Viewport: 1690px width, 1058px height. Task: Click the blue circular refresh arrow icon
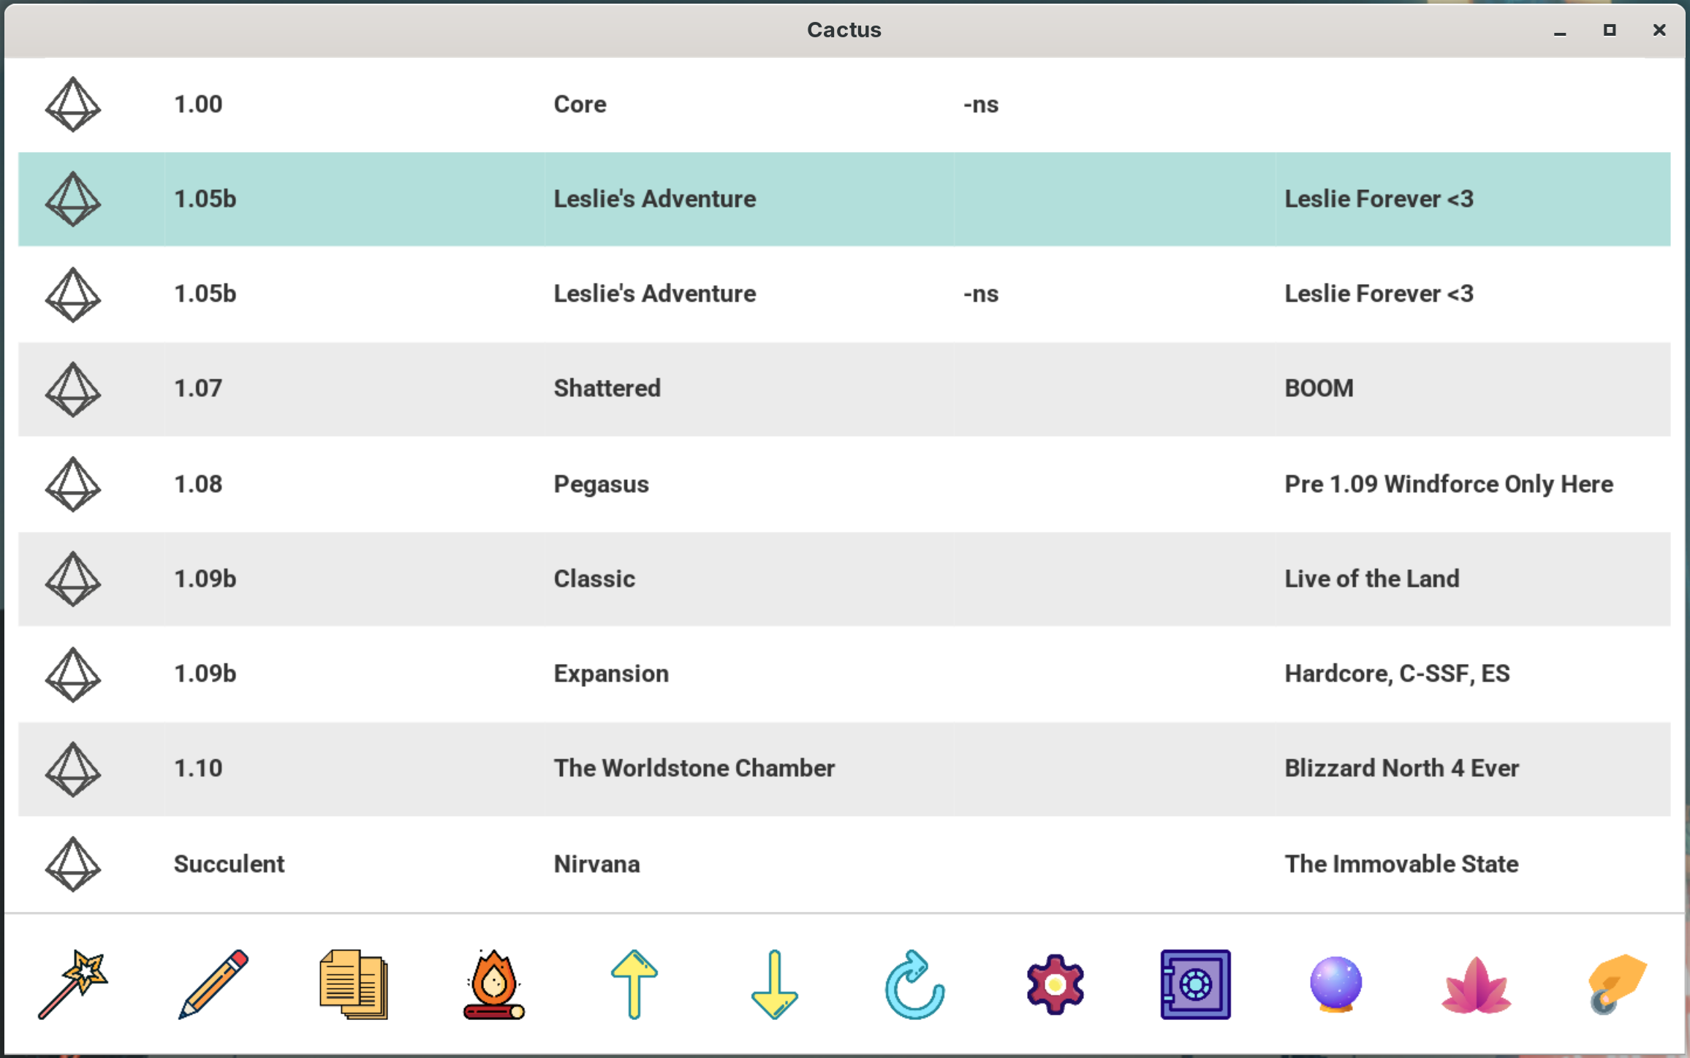coord(914,984)
